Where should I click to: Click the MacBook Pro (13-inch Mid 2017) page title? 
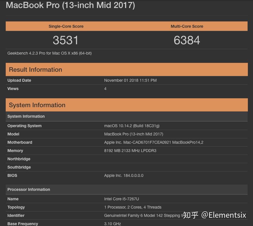(x=70, y=5)
